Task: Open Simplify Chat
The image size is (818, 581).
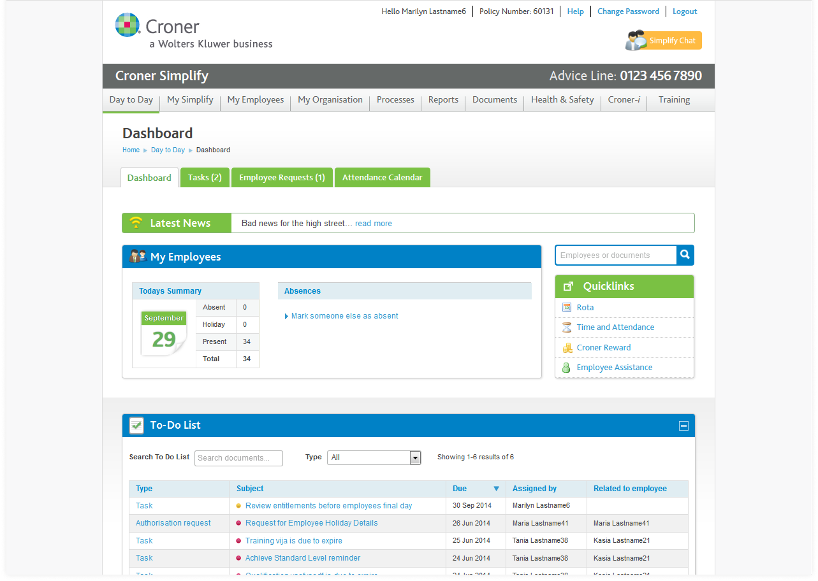Action: pyautogui.click(x=664, y=41)
